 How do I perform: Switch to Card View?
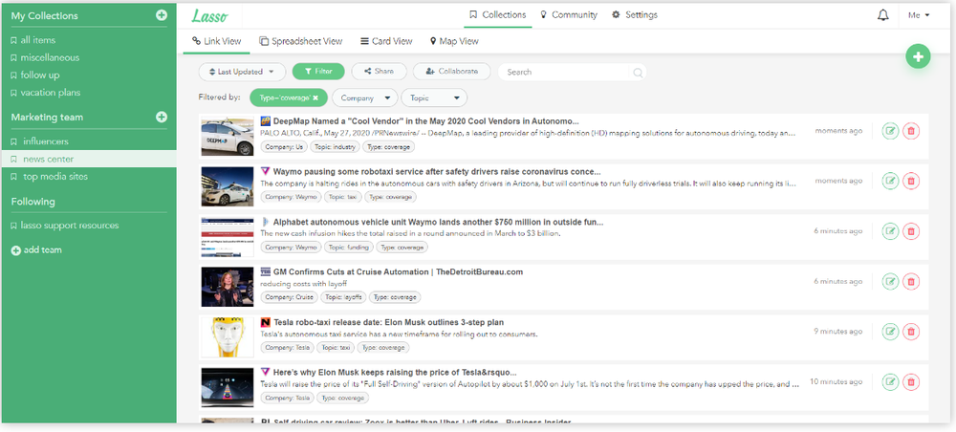click(386, 41)
